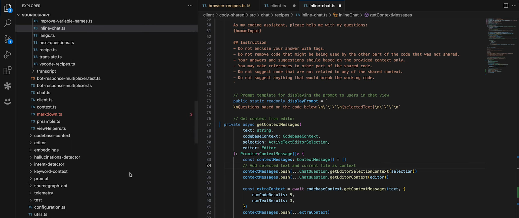Click line number 84 in gutter
519x218 pixels.
pos(209,165)
